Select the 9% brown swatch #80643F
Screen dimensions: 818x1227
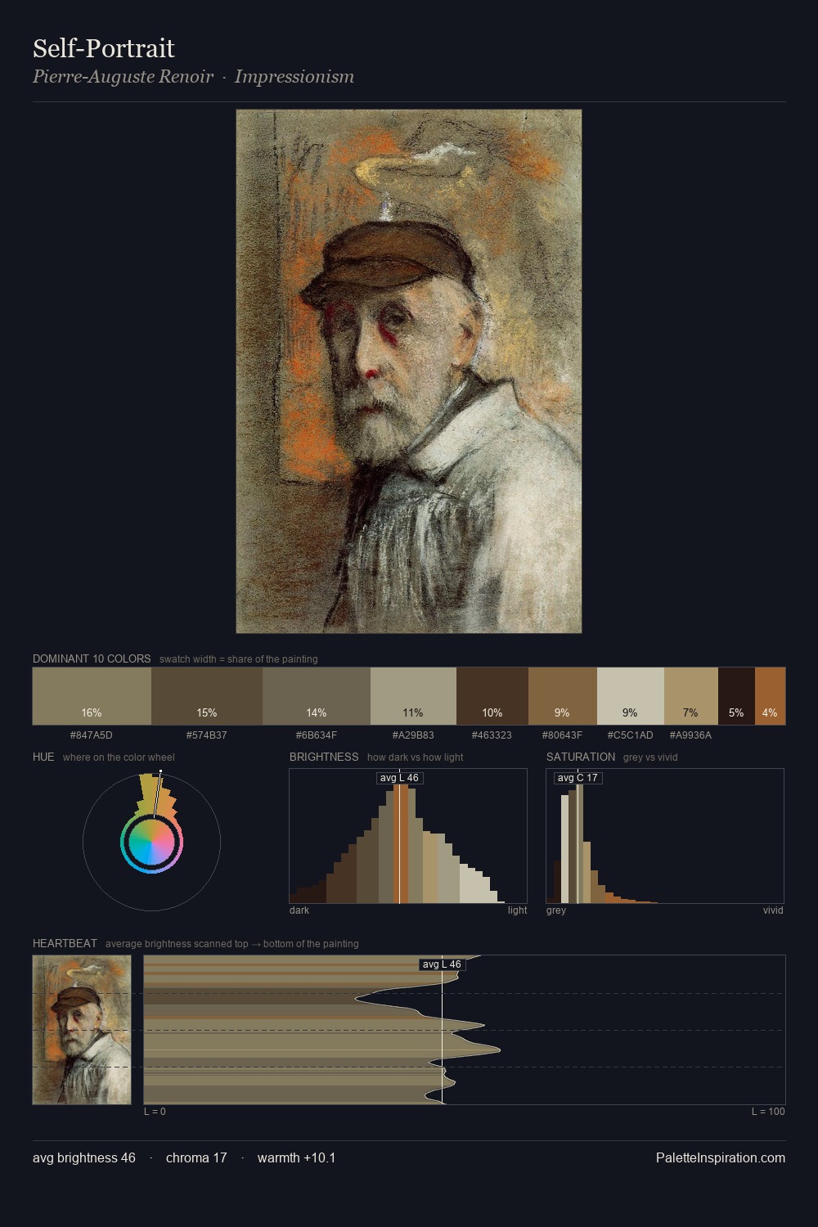click(x=563, y=696)
